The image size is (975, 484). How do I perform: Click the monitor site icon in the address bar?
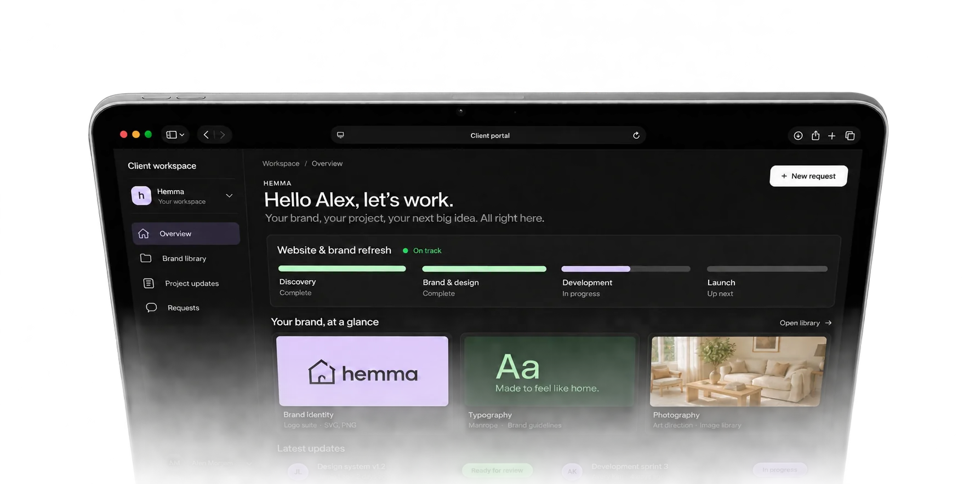pyautogui.click(x=340, y=135)
